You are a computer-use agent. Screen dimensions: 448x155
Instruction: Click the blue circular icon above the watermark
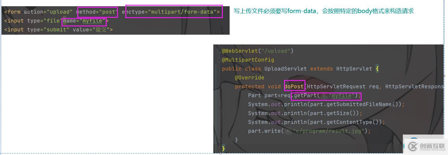coord(414,140)
